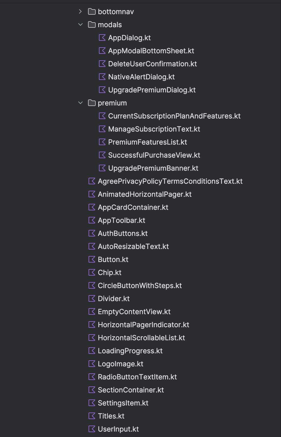Click the Kotlin icon beside AnimatedHorizontalPager.kt
The image size is (281, 437).
92,194
